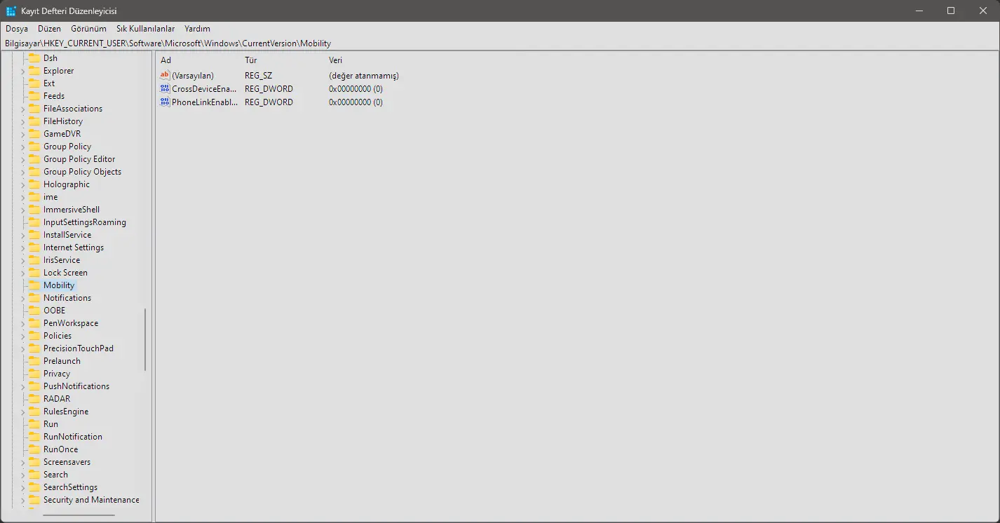Screen dimensions: 1000x523
Task: Click REG_SZ type in (Varsayılan) row
Action: pos(259,75)
